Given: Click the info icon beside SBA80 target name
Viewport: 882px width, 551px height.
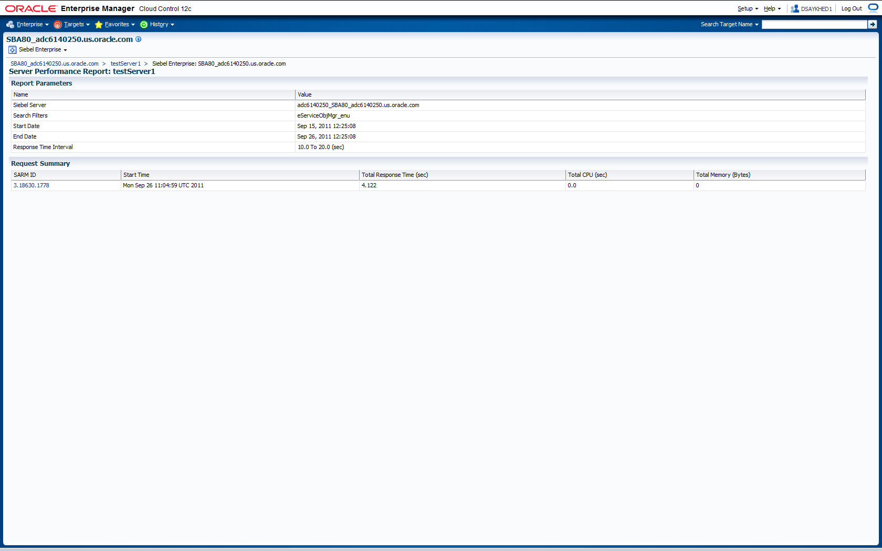Looking at the screenshot, I should 139,39.
